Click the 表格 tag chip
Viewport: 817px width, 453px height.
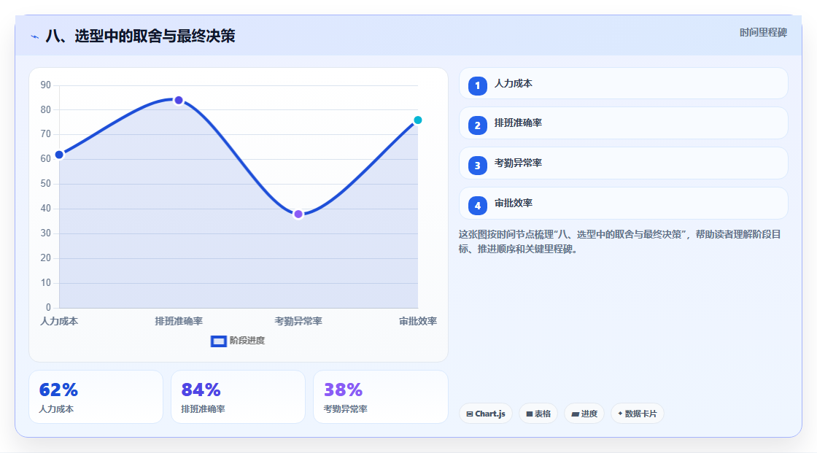pos(538,414)
